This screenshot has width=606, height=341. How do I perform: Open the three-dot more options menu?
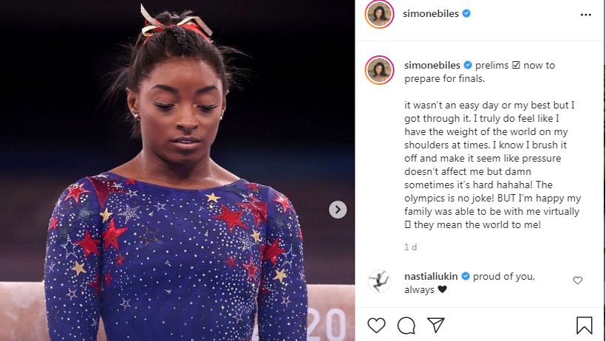click(585, 15)
